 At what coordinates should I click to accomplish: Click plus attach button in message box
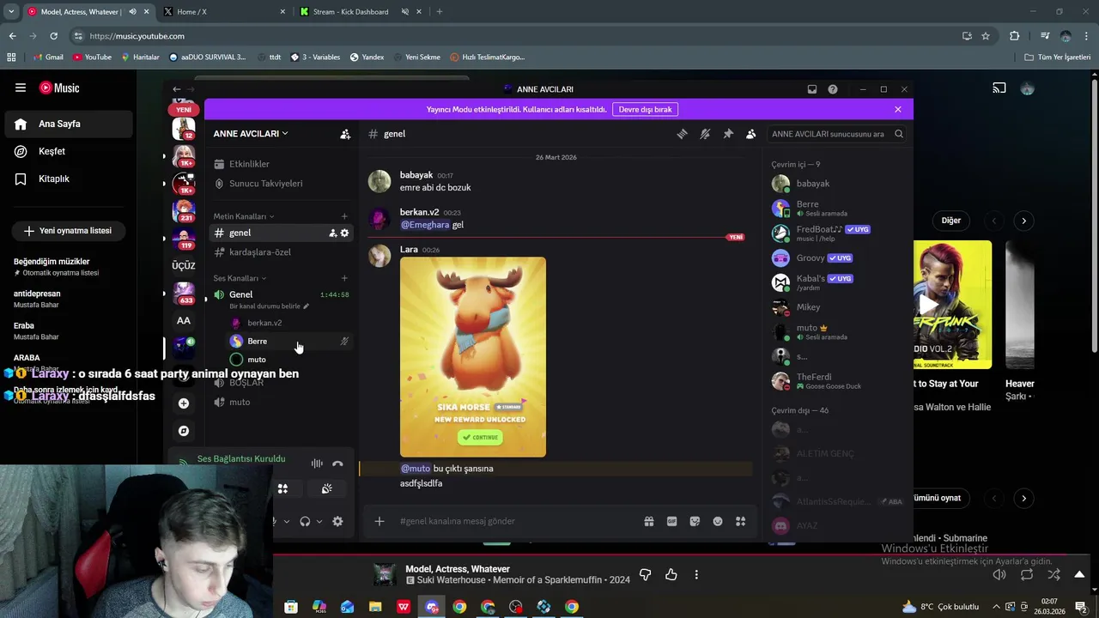click(379, 521)
